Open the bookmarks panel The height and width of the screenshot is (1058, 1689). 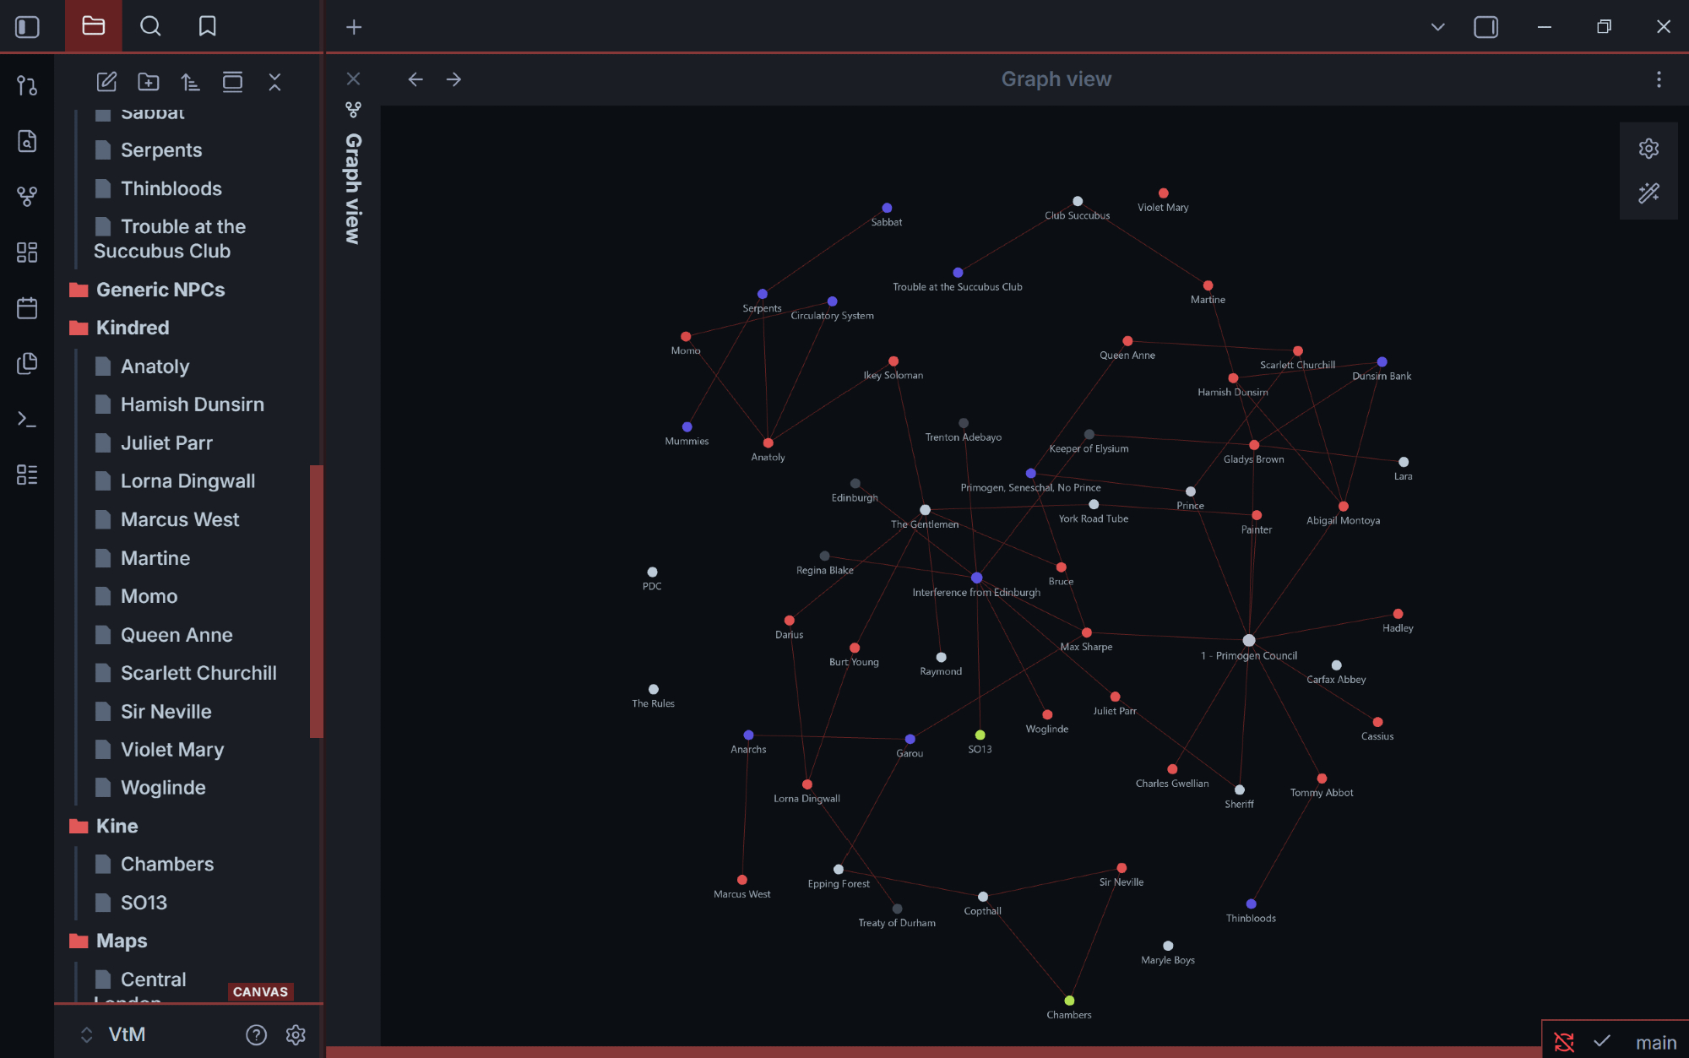click(207, 26)
